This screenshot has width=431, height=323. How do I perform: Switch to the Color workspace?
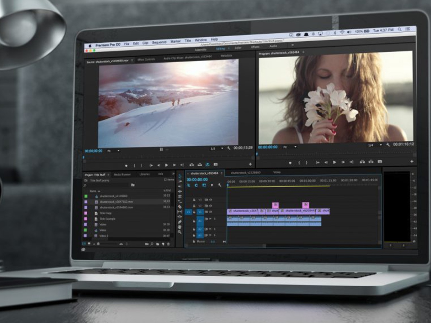(238, 48)
